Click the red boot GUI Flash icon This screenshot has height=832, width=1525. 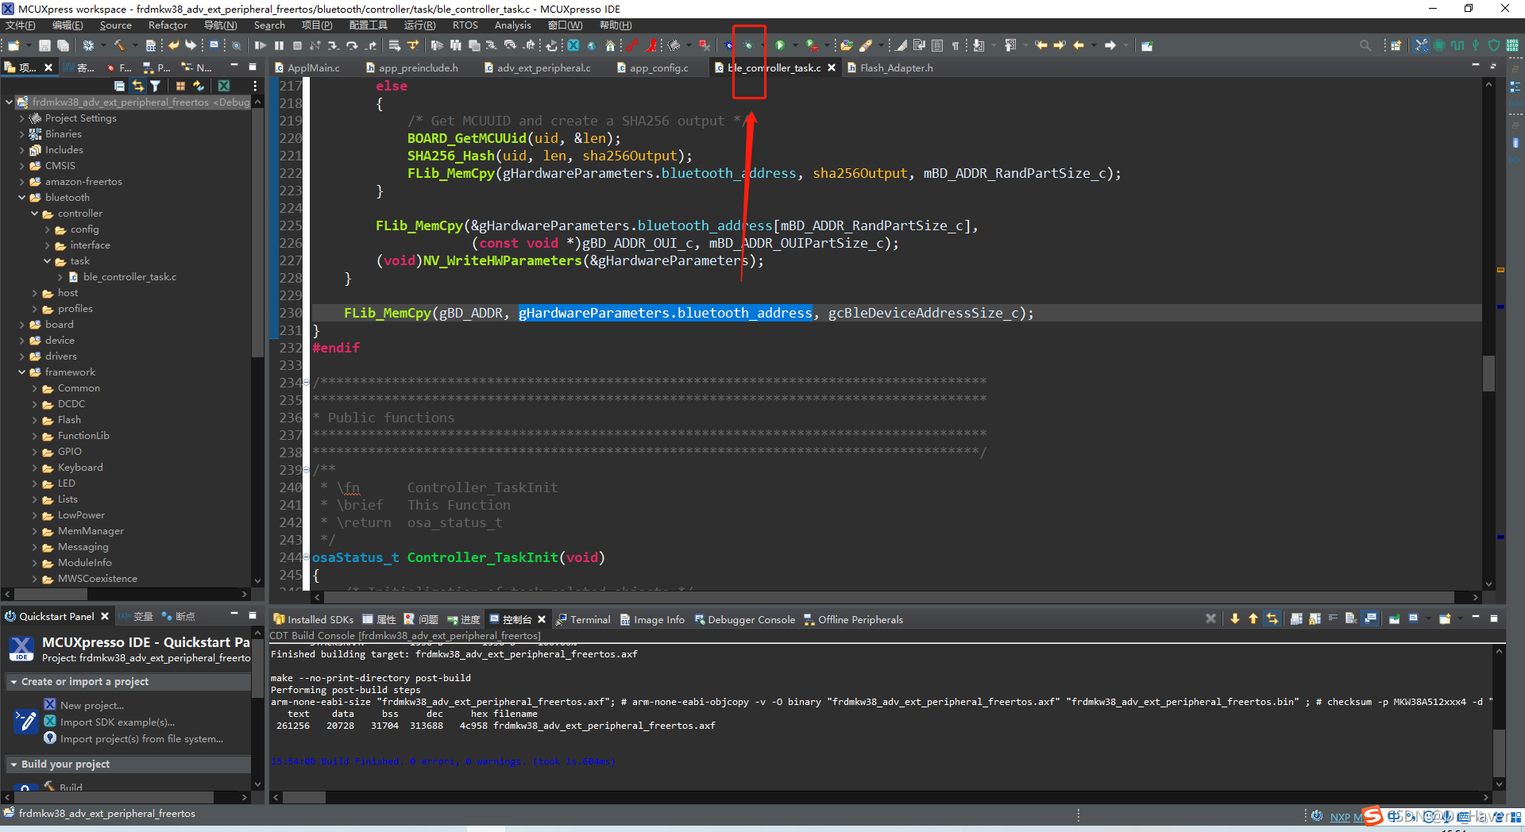tap(651, 45)
